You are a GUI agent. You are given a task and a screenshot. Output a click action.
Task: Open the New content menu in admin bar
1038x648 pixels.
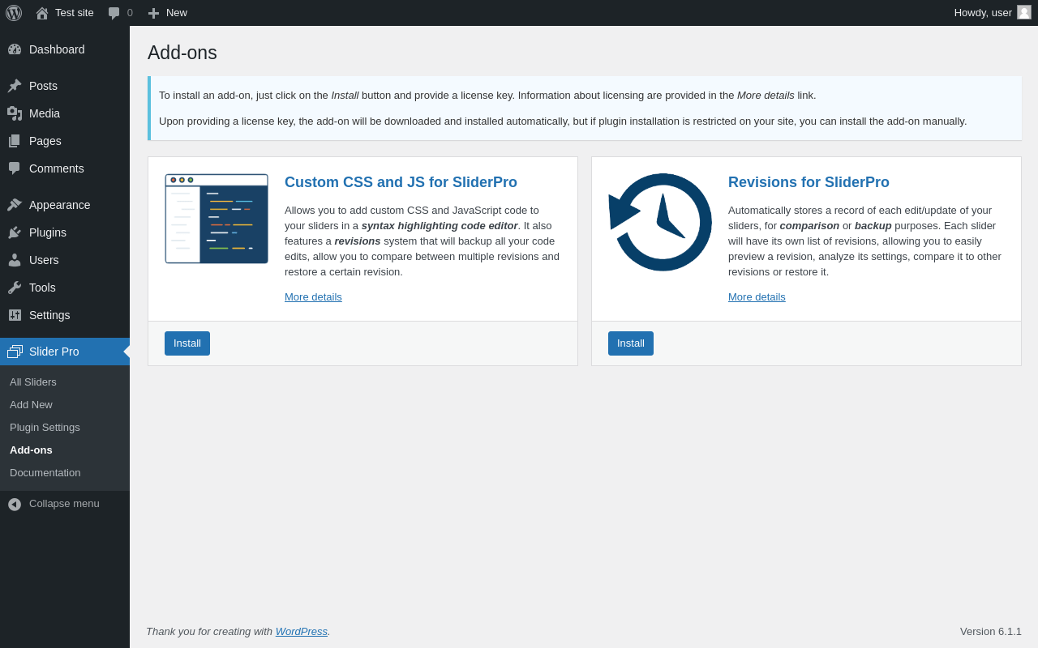point(168,13)
